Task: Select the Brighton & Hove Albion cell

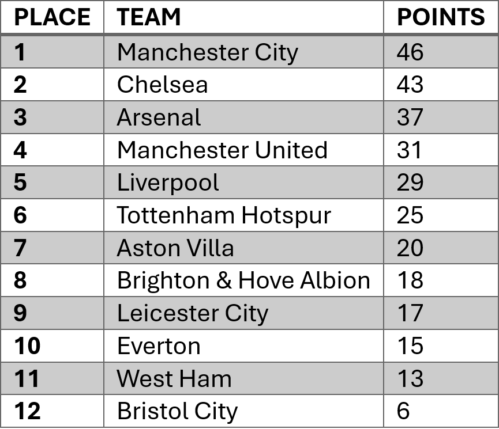Action: tap(243, 280)
